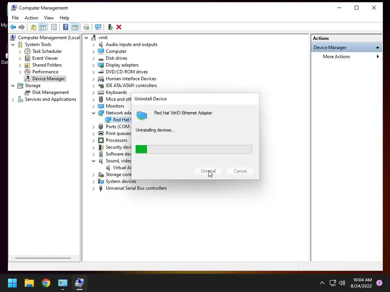The height and width of the screenshot is (292, 390).
Task: Click the Update driver toolbar icon
Action: pyautogui.click(x=86, y=27)
